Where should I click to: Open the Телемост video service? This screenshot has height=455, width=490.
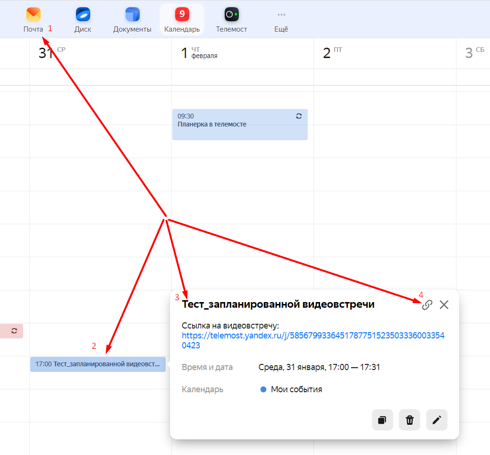[232, 20]
